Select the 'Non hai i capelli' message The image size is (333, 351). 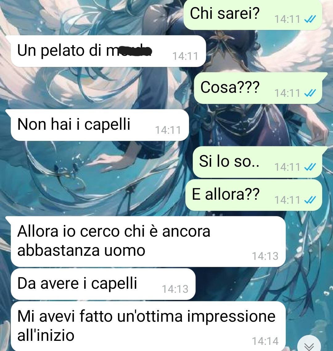pyautogui.click(x=97, y=125)
